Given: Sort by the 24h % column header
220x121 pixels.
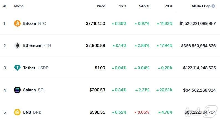Looking at the screenshot, I should tap(144, 6).
